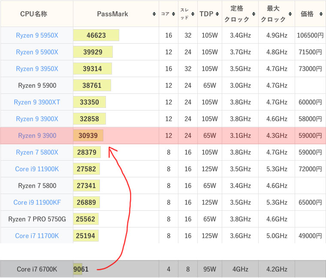
Task: Sort by base clock (定格クロック) arrows
Action: (254, 14)
